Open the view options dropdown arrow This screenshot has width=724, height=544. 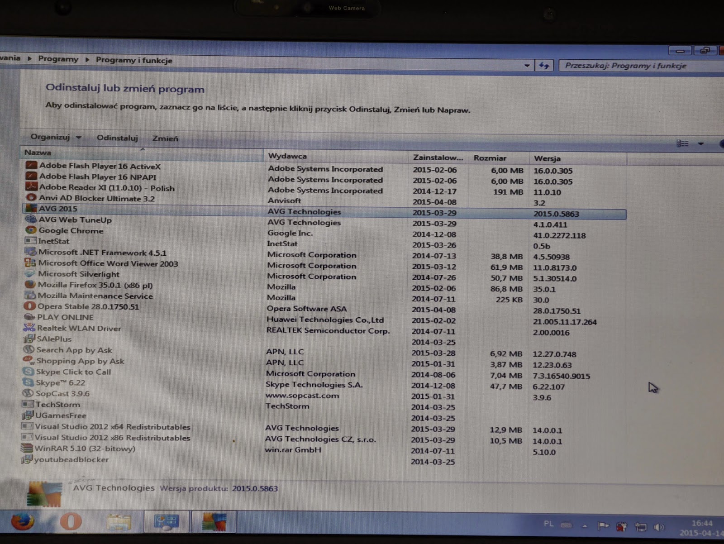pyautogui.click(x=700, y=144)
